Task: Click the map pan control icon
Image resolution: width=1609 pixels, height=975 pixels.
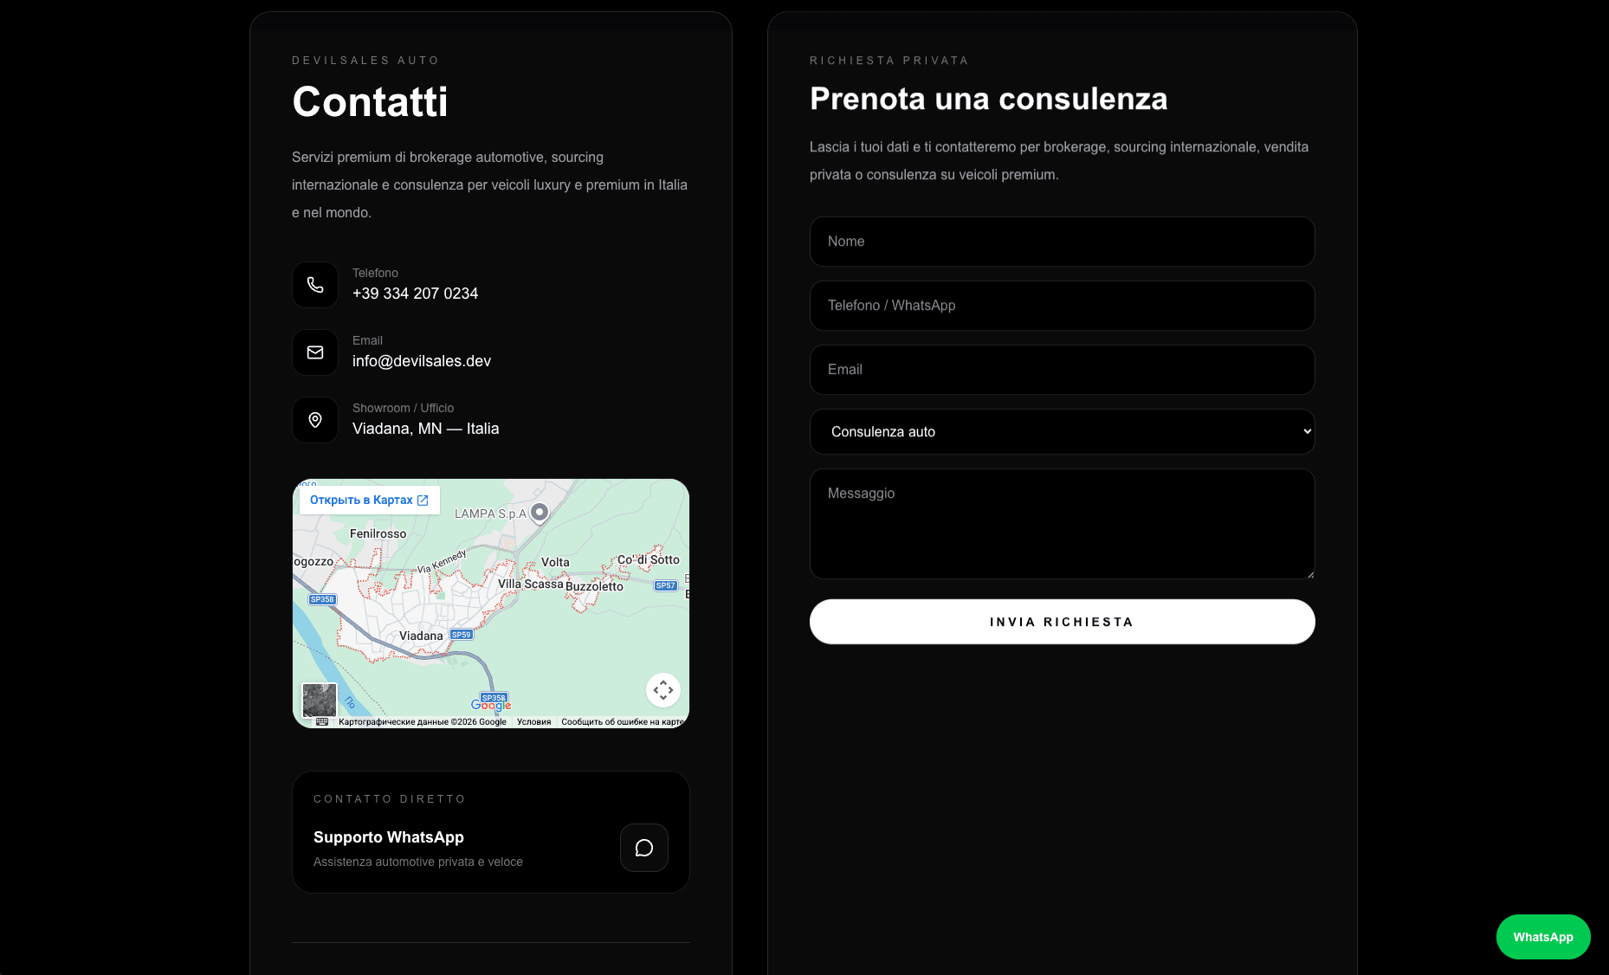Action: pyautogui.click(x=663, y=690)
